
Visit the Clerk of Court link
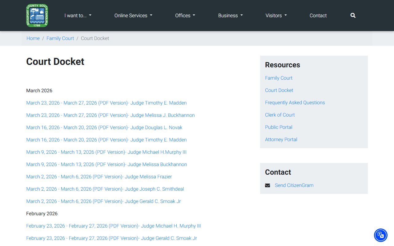point(280,115)
